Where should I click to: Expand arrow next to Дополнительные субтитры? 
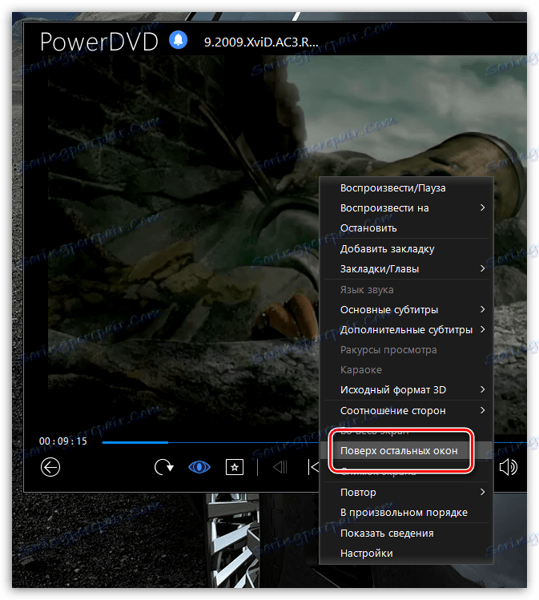(482, 329)
